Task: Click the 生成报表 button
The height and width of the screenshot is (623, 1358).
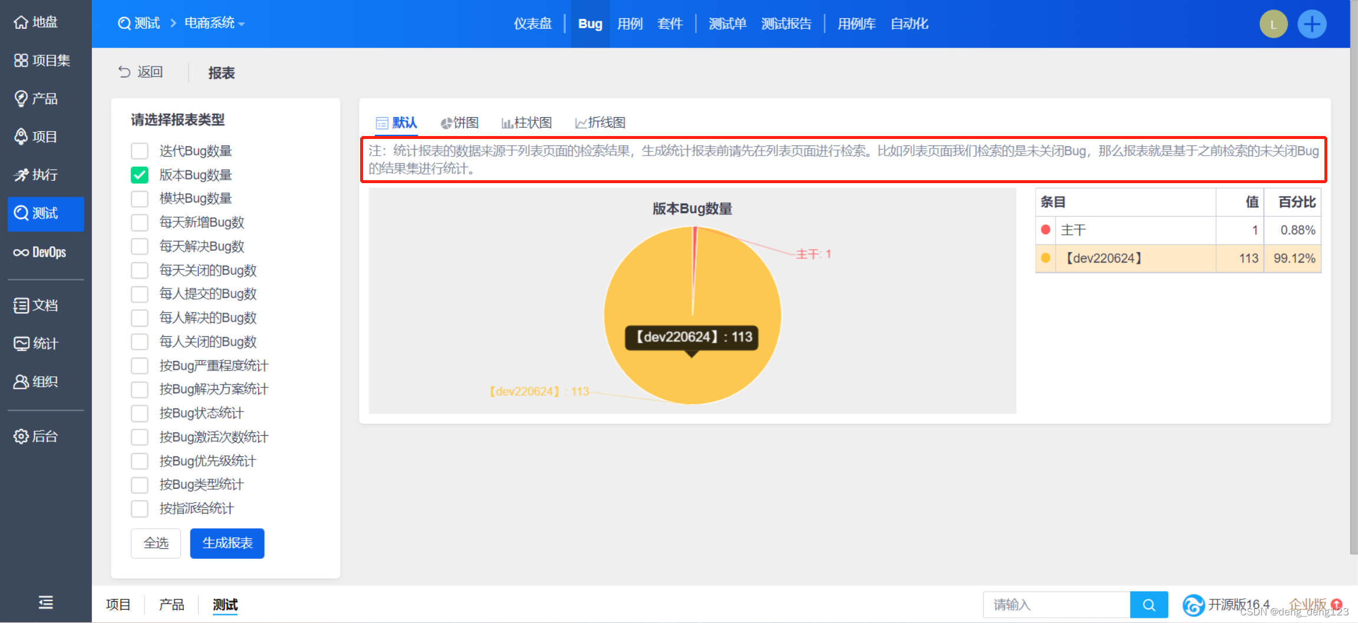Action: click(227, 543)
